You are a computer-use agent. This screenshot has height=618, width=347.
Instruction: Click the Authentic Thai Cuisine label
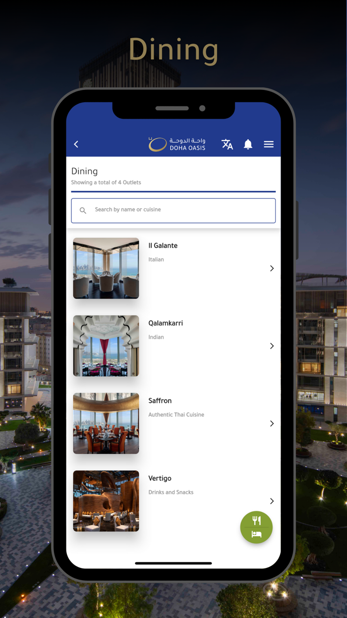pyautogui.click(x=176, y=414)
